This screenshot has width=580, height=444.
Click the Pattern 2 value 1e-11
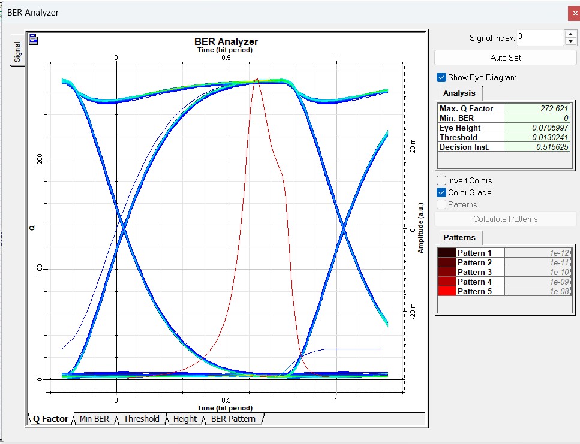tap(538, 262)
